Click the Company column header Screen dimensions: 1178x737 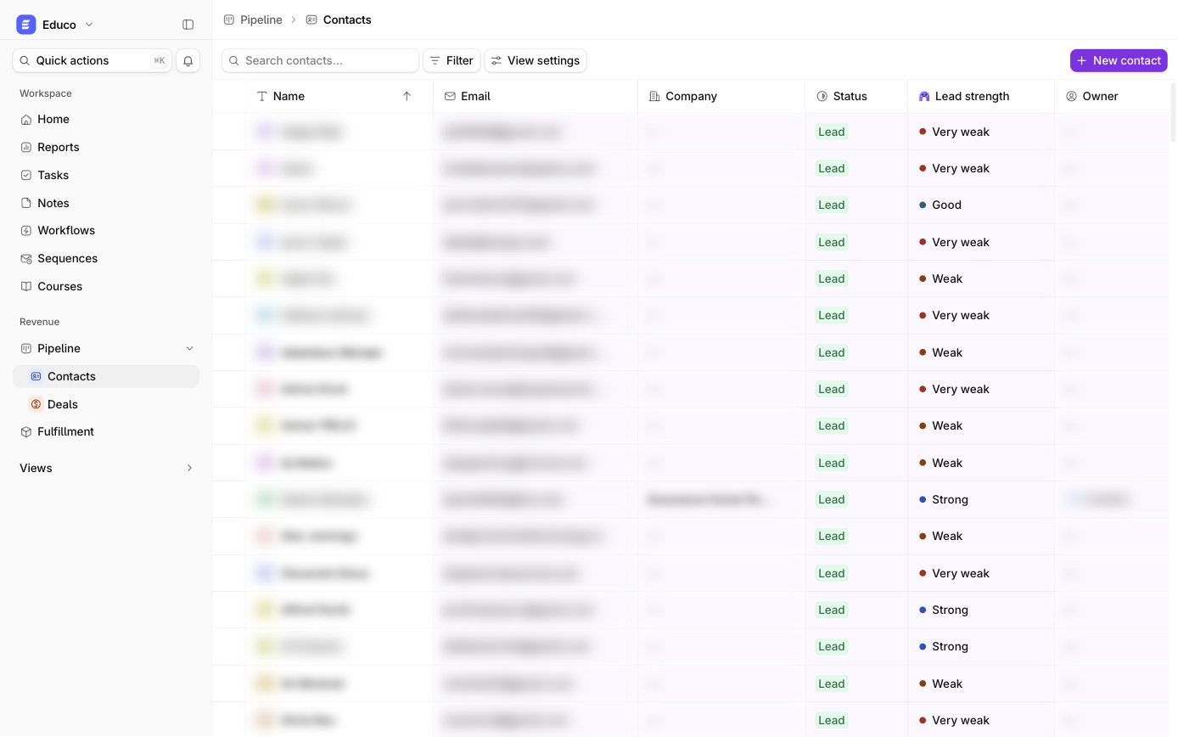721,96
